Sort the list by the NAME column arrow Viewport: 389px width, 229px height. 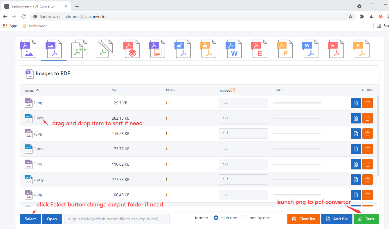pyautogui.click(x=37, y=90)
